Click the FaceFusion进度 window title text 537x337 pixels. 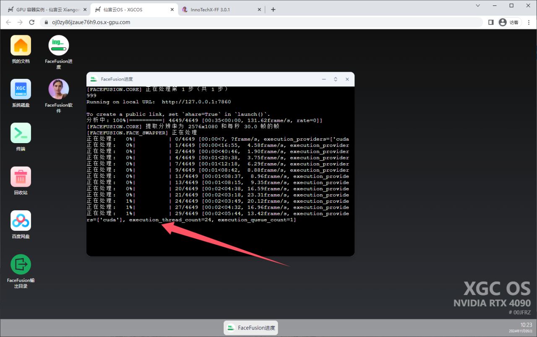coord(117,79)
